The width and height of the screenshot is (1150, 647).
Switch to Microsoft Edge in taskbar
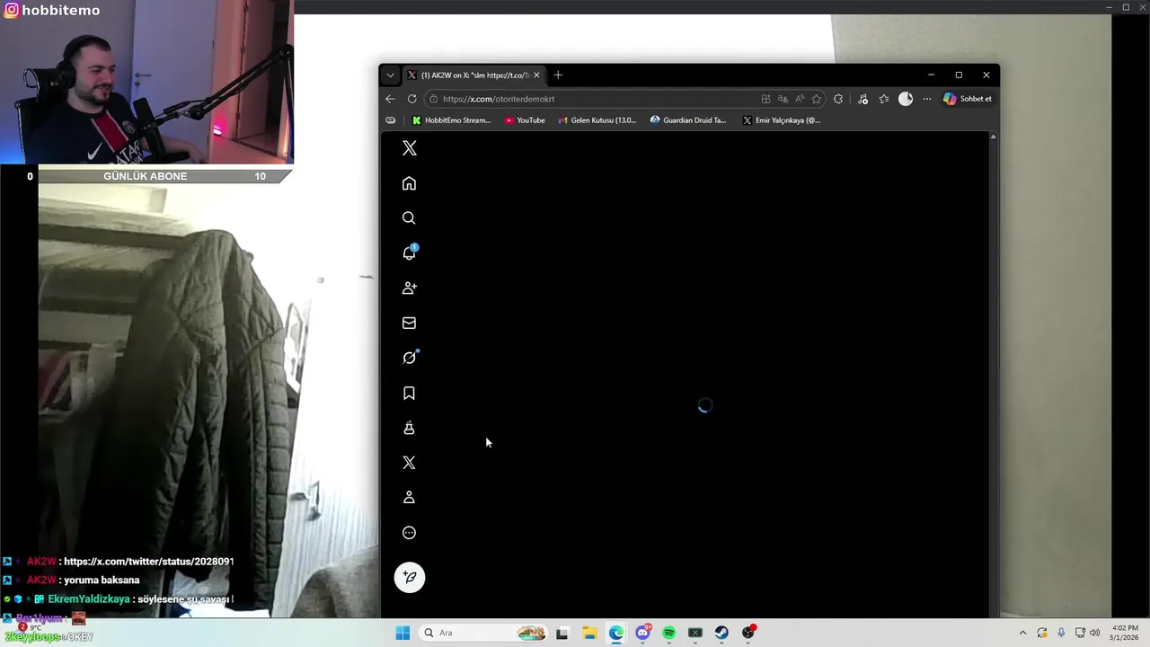click(x=616, y=633)
